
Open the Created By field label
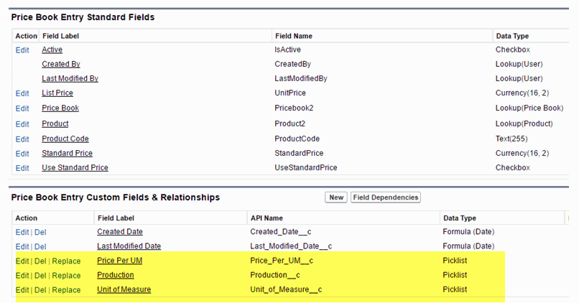[61, 65]
